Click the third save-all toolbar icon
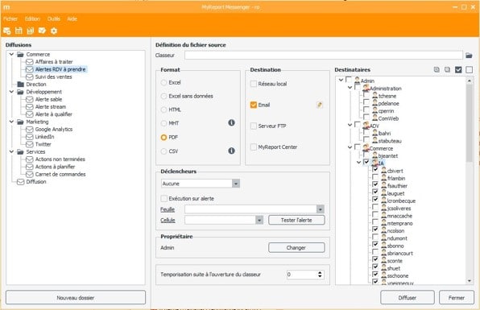The width and height of the screenshot is (480, 310). [x=31, y=31]
